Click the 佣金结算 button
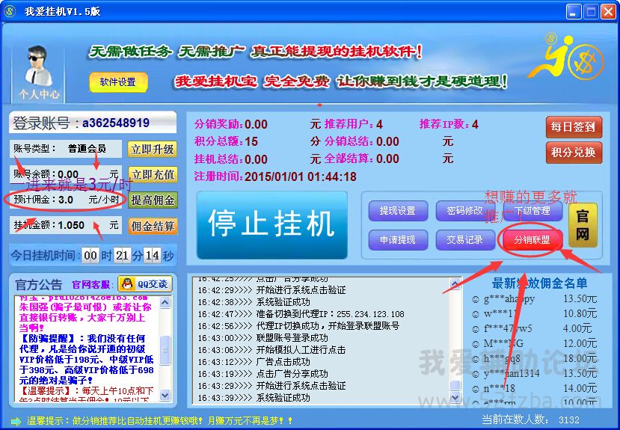Screen dimensions: 620x430 [153, 226]
